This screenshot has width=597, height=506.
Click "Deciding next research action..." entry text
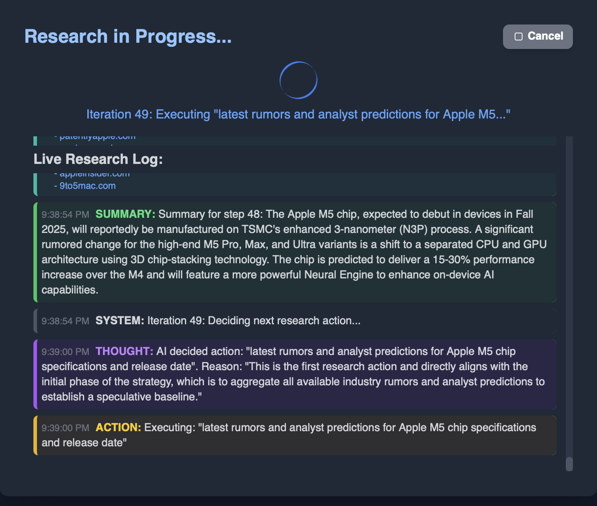pos(254,321)
